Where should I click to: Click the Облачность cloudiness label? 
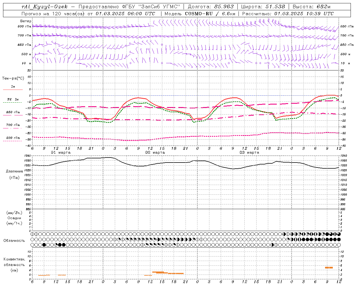pyautogui.click(x=14, y=241)
